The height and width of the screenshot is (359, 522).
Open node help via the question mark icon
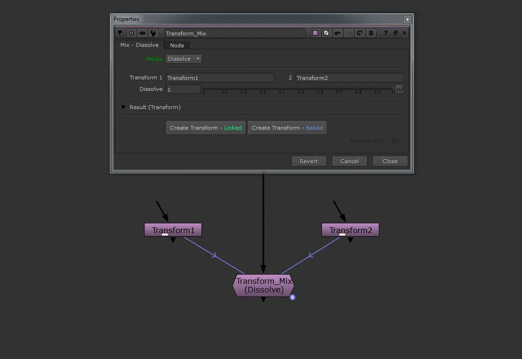point(385,33)
